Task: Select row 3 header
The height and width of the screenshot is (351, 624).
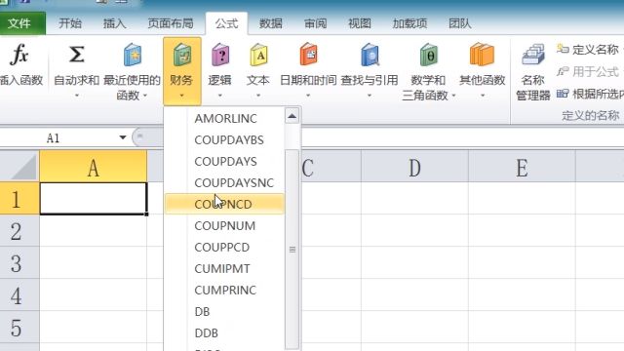Action: click(19, 262)
